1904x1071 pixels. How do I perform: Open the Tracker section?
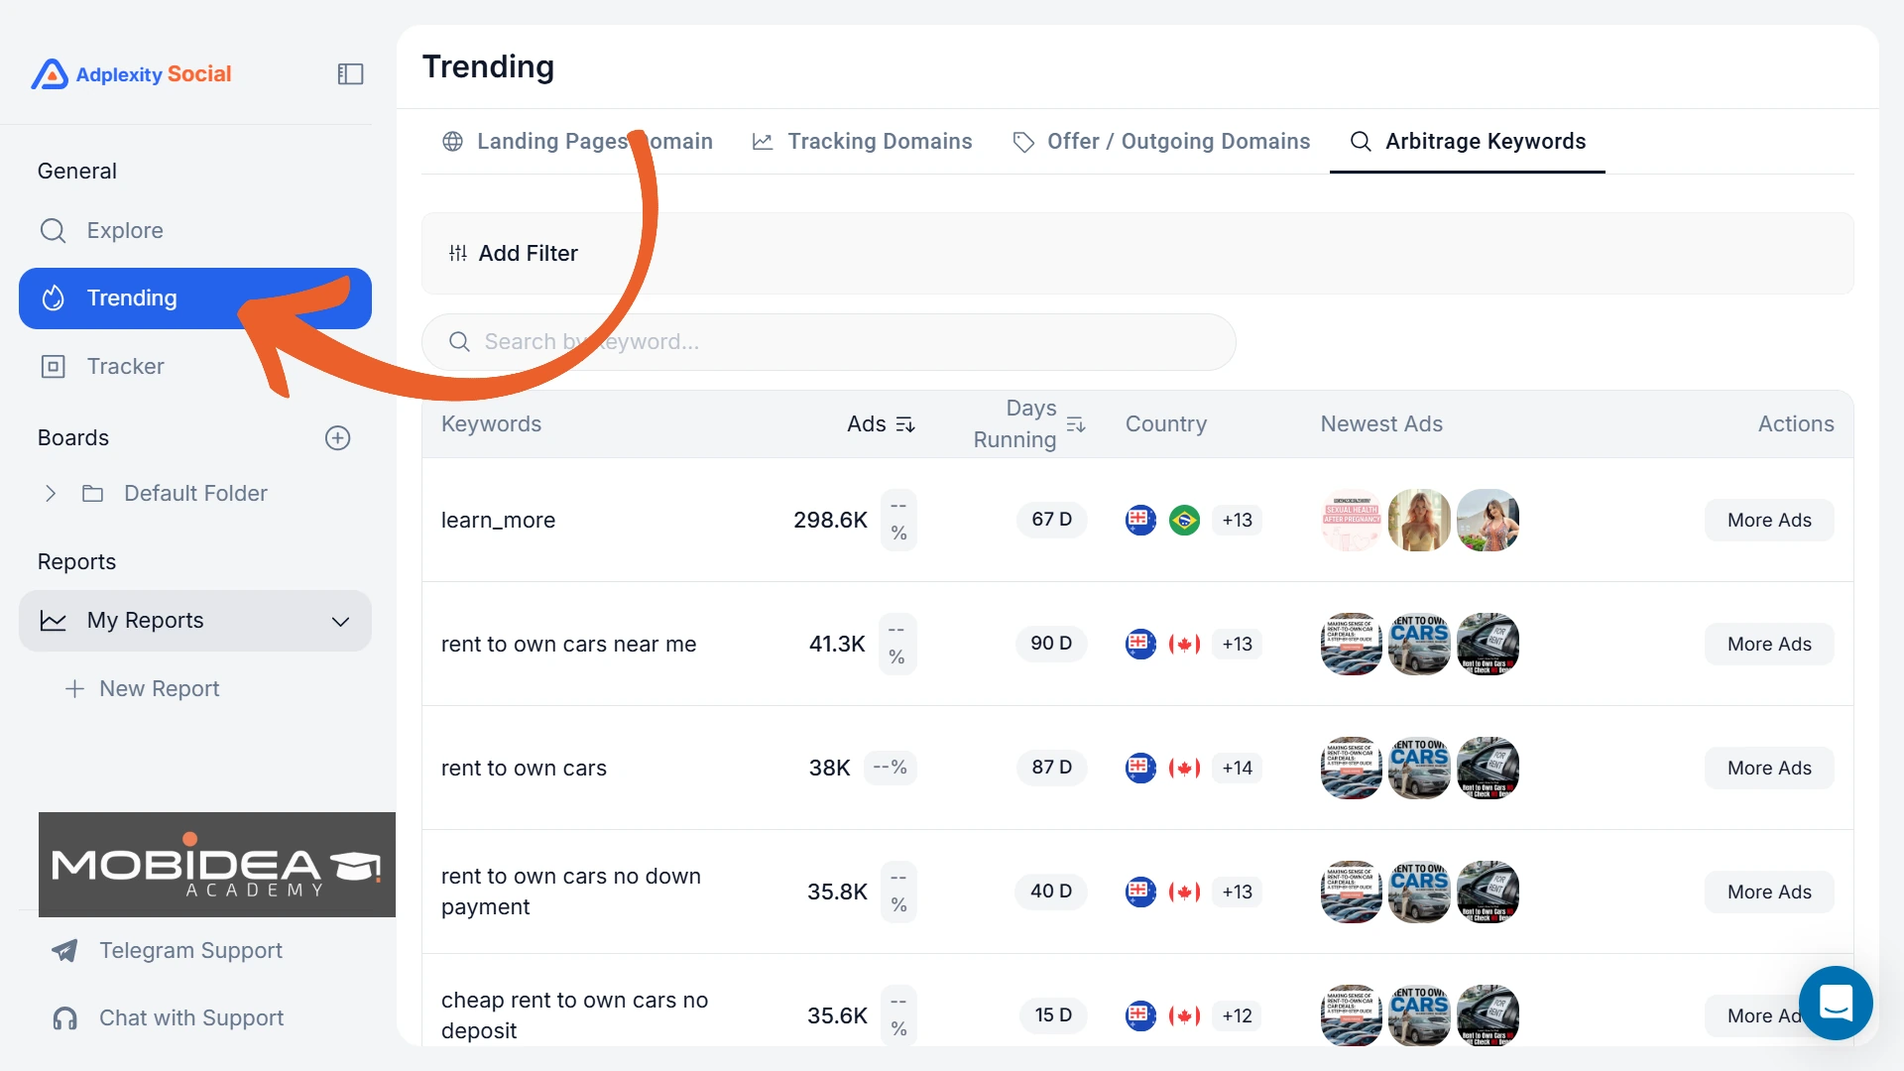[194, 366]
